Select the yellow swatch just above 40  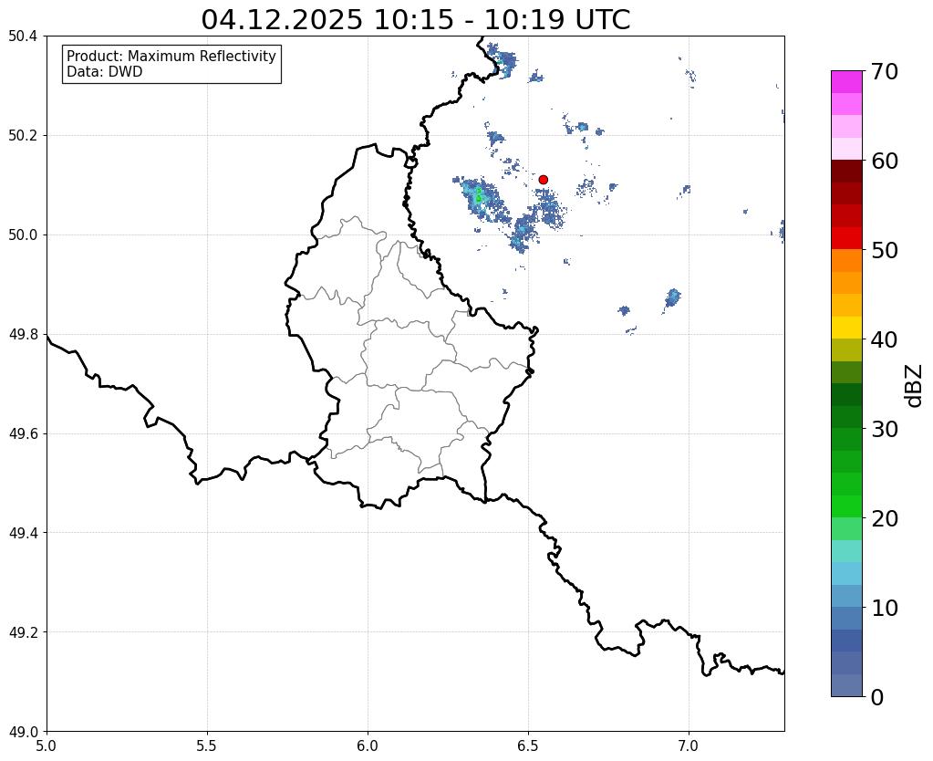[x=846, y=328]
